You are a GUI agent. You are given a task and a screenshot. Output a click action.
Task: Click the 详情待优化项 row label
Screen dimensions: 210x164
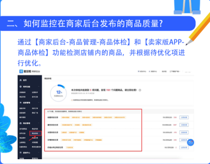click(x=53, y=140)
